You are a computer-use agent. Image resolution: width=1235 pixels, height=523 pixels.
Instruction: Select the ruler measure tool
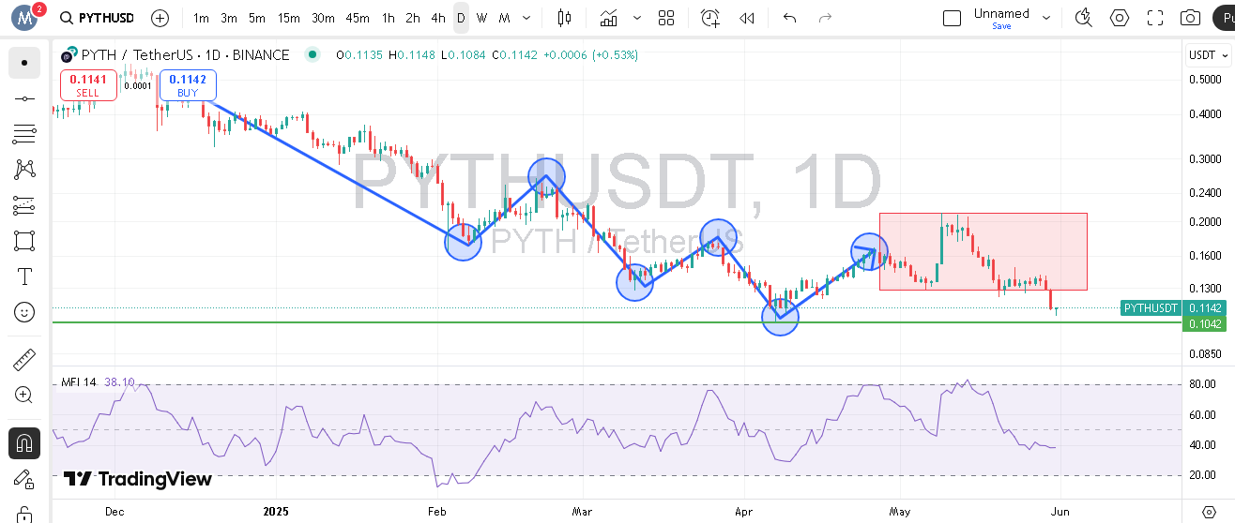tap(24, 359)
